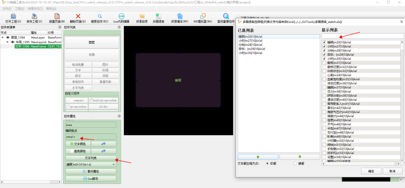Add 图片 picture control
Viewport: 405px width, 188px height.
click(105, 65)
